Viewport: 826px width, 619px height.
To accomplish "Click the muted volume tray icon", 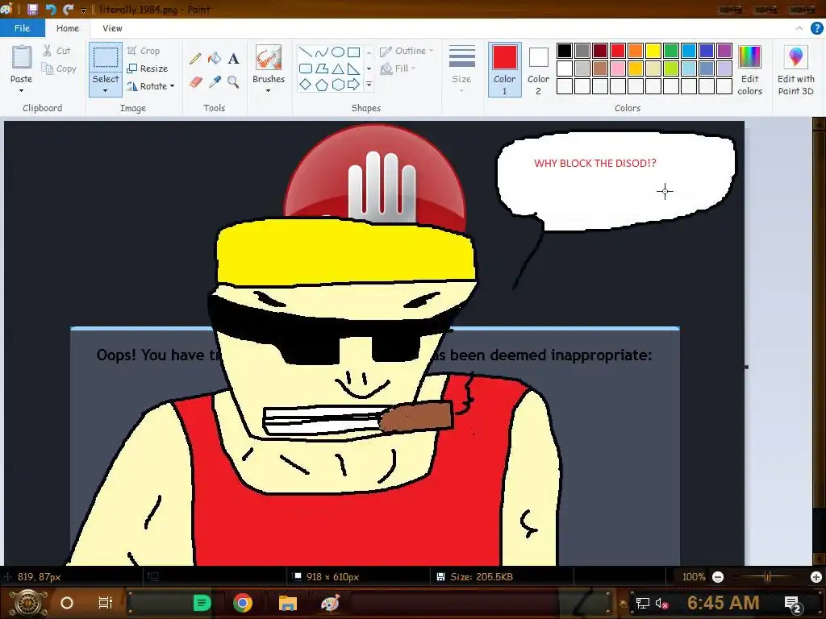I will pyautogui.click(x=661, y=603).
